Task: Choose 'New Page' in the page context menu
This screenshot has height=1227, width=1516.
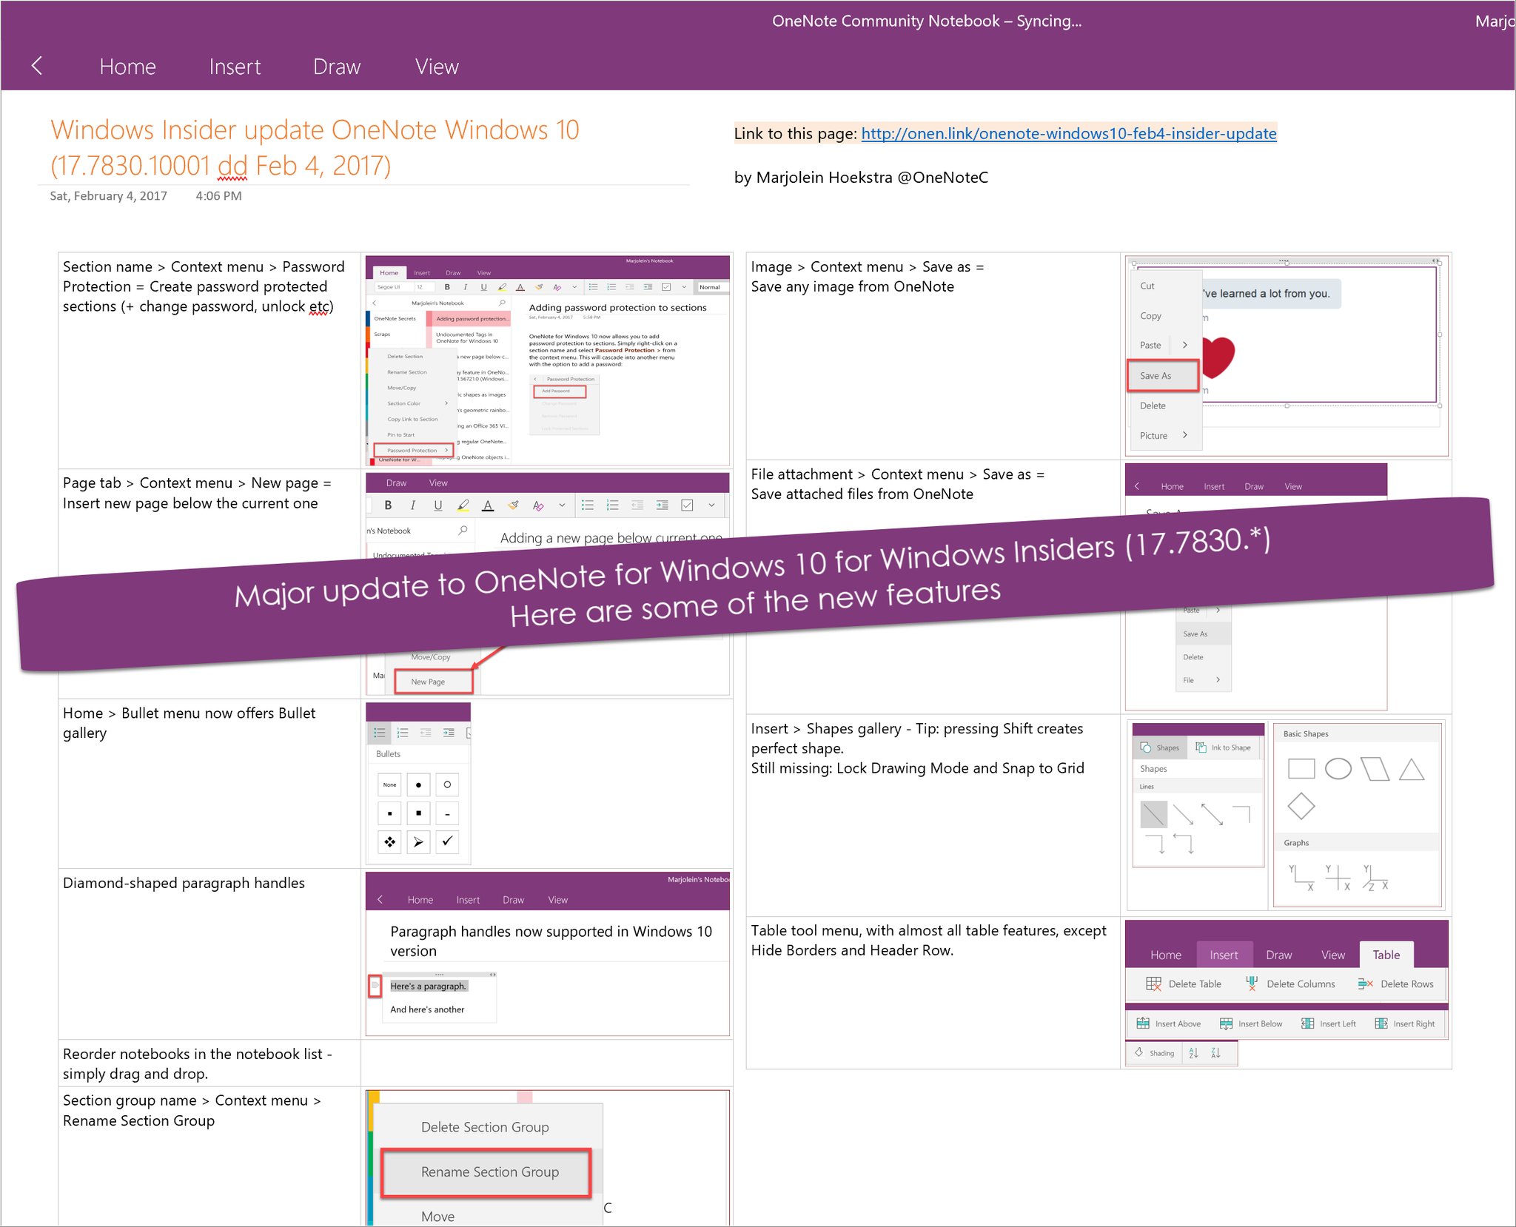Action: pyautogui.click(x=433, y=682)
